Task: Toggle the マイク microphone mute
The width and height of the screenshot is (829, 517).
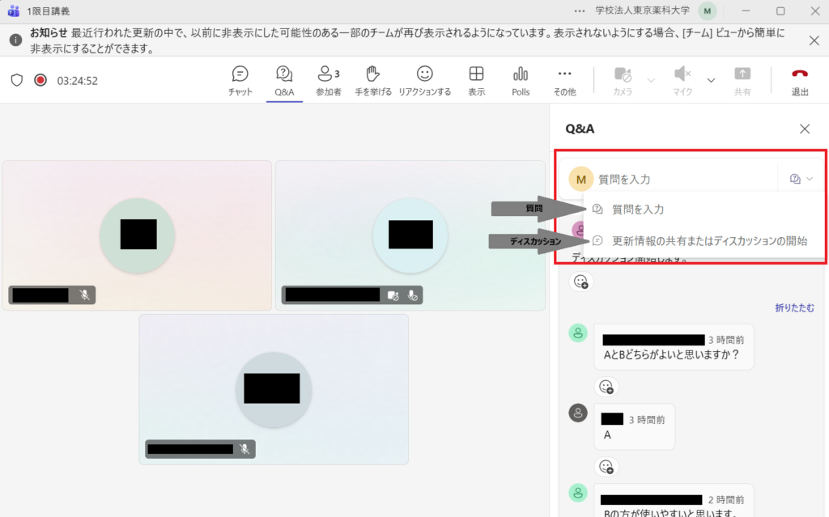Action: [682, 81]
